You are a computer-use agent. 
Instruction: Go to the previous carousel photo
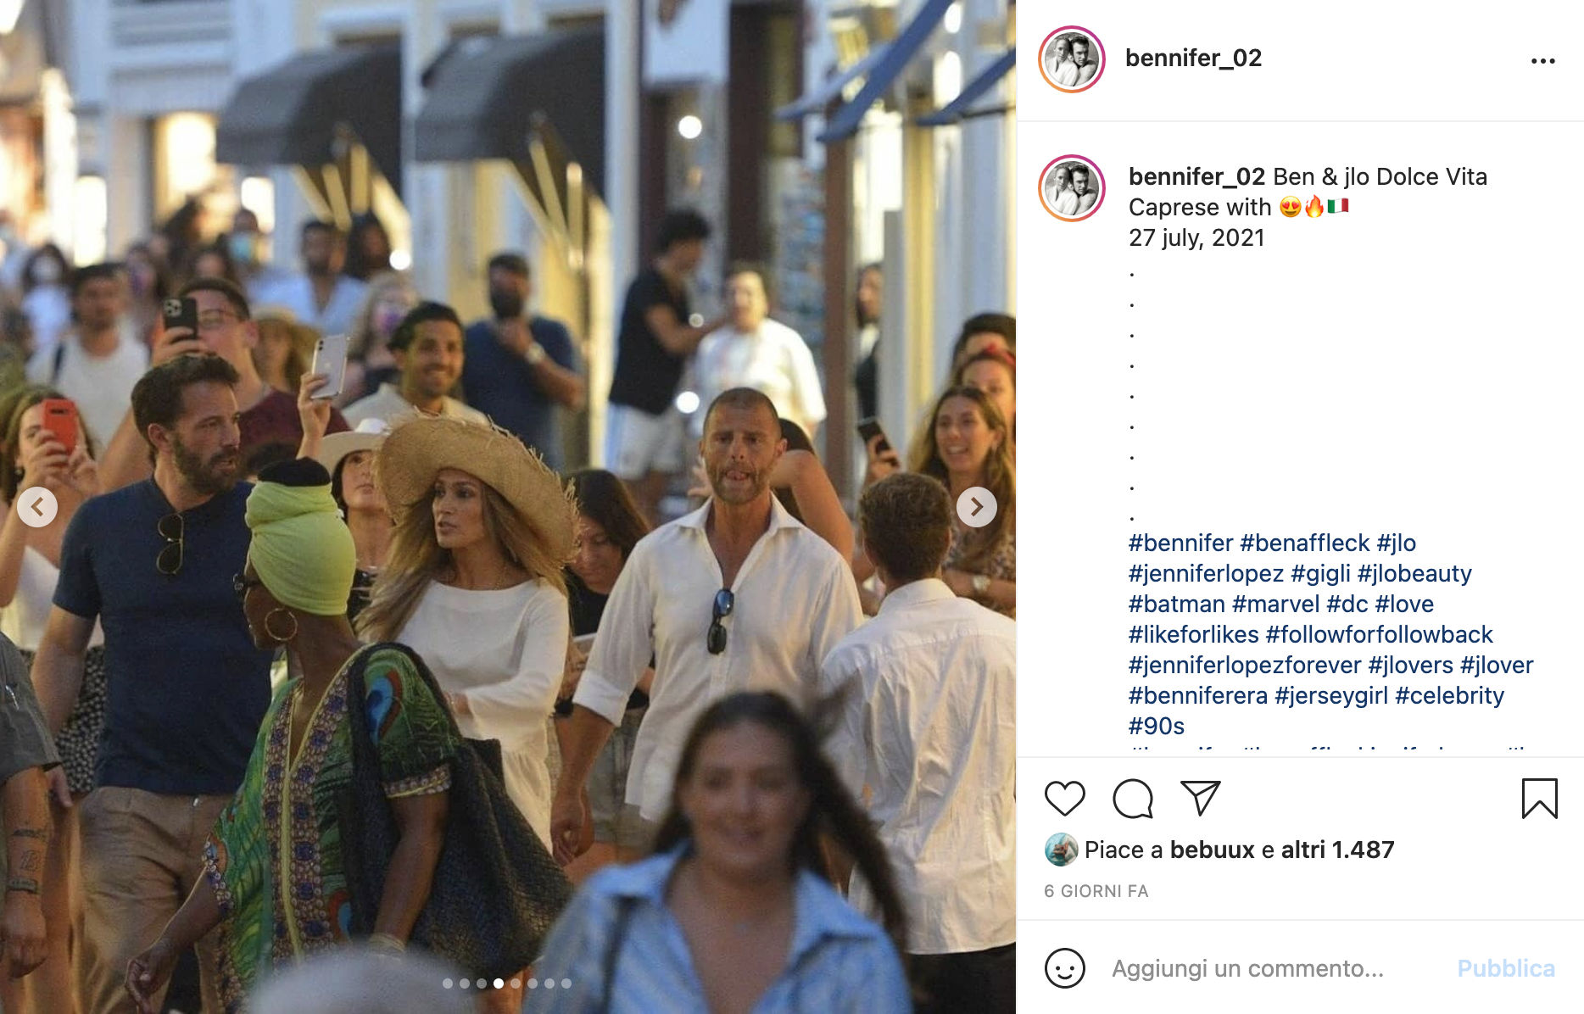click(x=37, y=507)
